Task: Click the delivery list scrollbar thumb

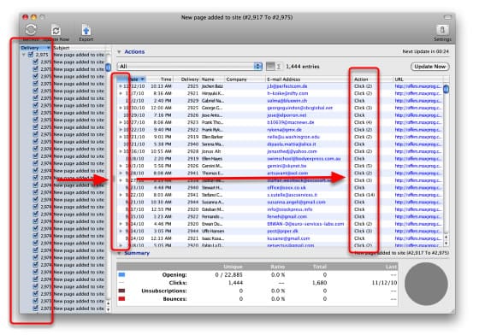Action: click(108, 67)
